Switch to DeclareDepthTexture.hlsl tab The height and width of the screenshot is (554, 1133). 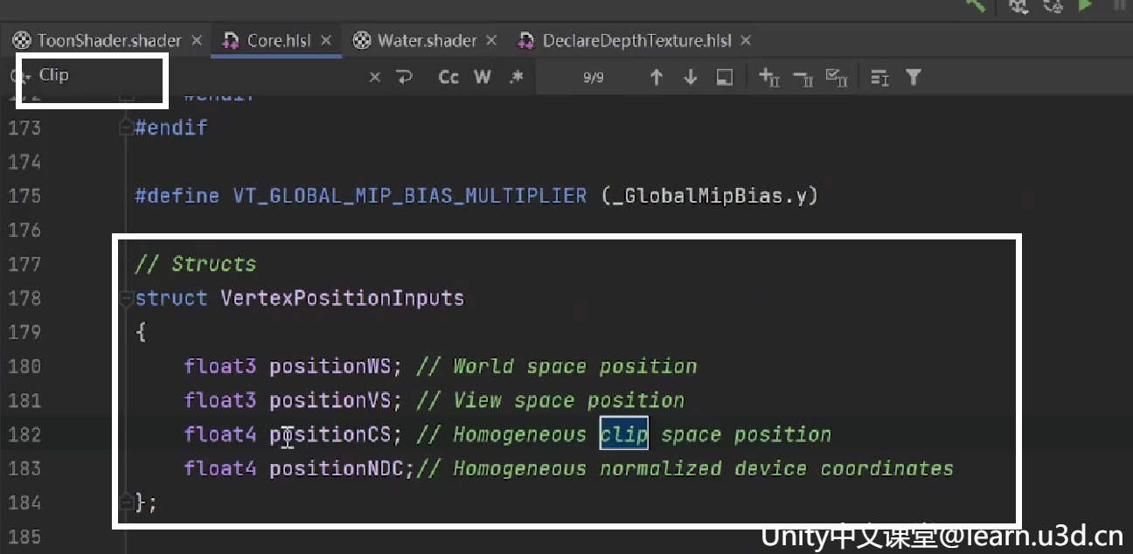[x=636, y=40]
